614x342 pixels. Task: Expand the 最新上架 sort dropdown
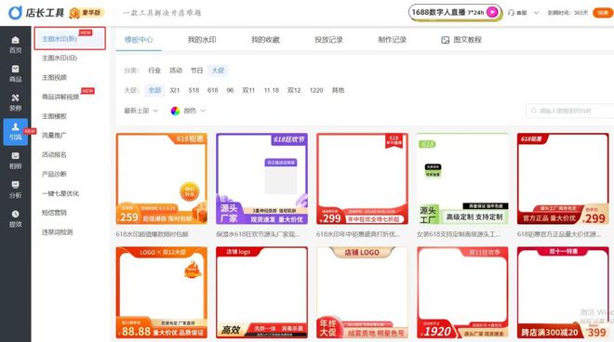pos(141,111)
